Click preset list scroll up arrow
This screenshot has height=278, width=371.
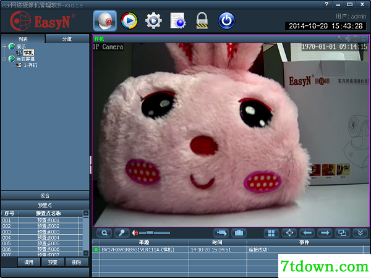(x=86, y=213)
